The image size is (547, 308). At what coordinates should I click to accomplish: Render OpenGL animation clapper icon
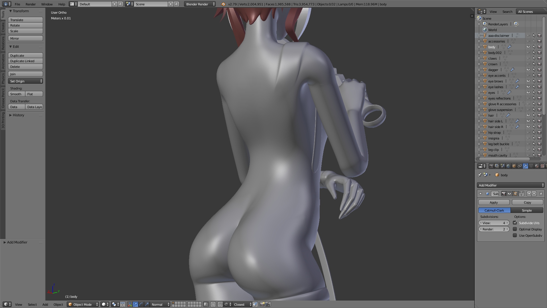268,304
